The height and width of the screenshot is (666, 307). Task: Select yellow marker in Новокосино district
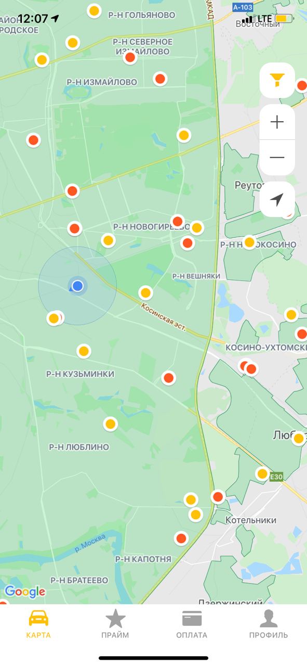coord(250,242)
